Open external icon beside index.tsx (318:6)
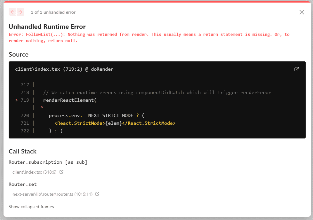This screenshot has width=313, height=220. coord(61,172)
